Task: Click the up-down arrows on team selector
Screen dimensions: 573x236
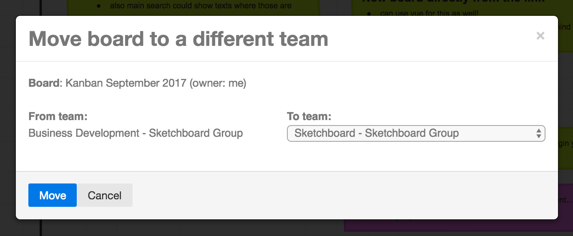Action: (539, 133)
